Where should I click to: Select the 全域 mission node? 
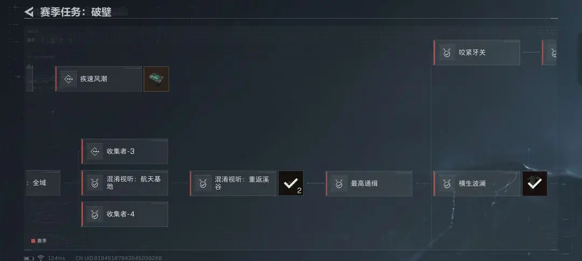click(43, 183)
